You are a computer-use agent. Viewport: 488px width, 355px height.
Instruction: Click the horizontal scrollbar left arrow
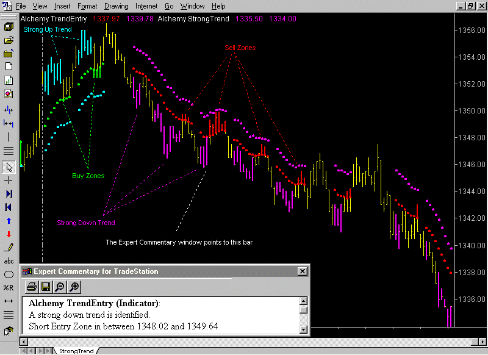(24, 342)
